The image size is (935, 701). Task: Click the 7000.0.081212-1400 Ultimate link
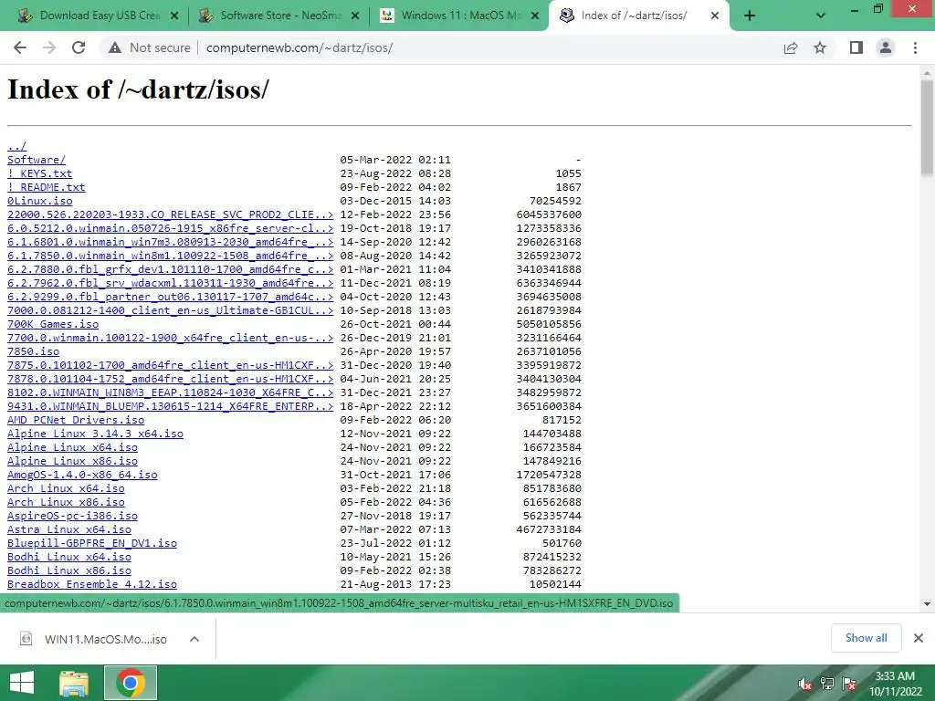(170, 310)
